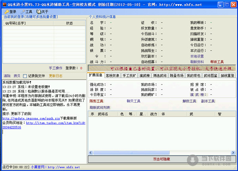Open 小黑官网 www.xhfz.net status link
This screenshot has width=238, height=171.
tap(55, 167)
